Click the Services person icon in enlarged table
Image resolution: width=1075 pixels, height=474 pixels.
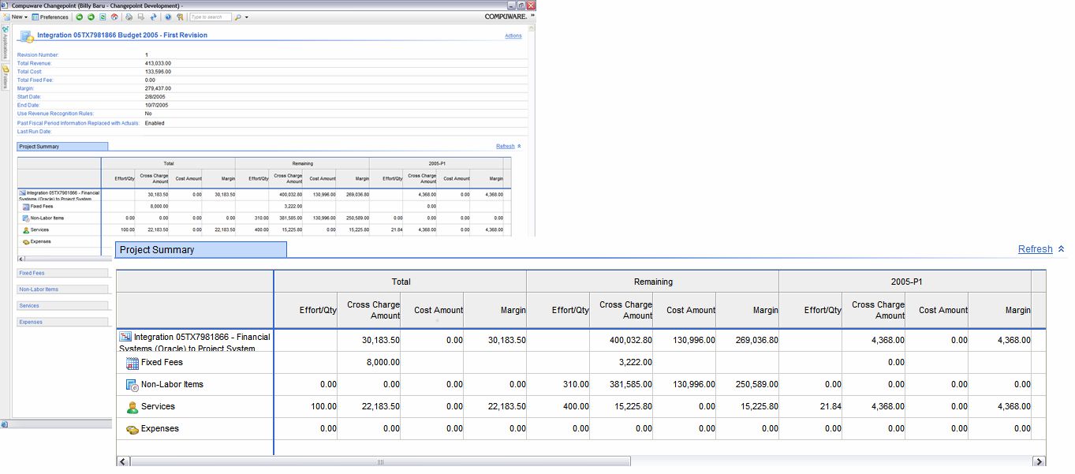point(132,407)
